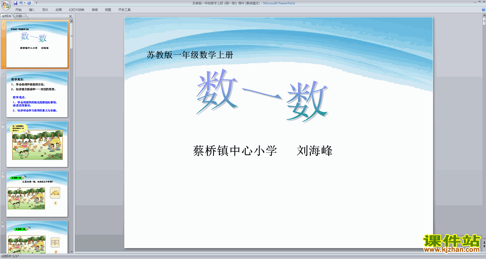
Task: Select slide 1 thumbnail 数一数
Action: pyautogui.click(x=37, y=44)
